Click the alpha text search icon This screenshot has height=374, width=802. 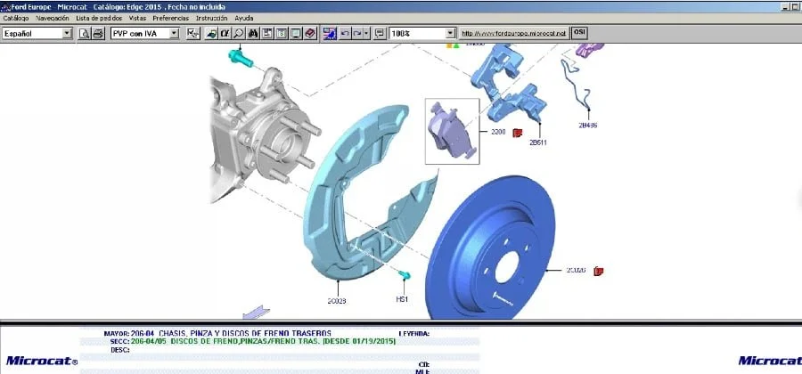[225, 33]
